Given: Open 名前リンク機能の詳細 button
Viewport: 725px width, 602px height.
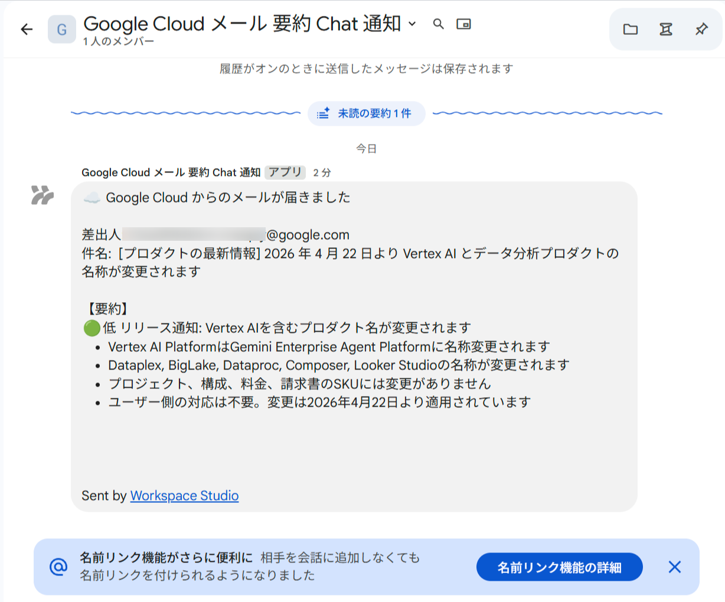Looking at the screenshot, I should 559,567.
